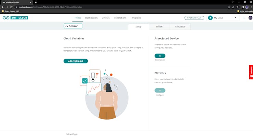Click the Associated Device heading
The width and height of the screenshot is (253, 138).
tap(167, 38)
